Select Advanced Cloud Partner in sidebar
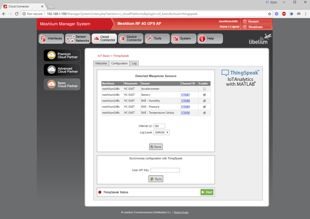 62,70
